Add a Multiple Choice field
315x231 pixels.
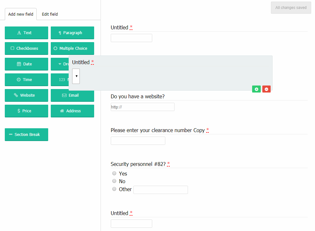(72, 48)
